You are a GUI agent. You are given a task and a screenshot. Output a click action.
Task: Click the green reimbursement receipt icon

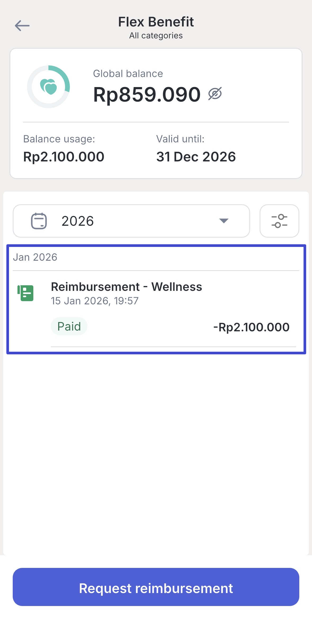coord(26,293)
